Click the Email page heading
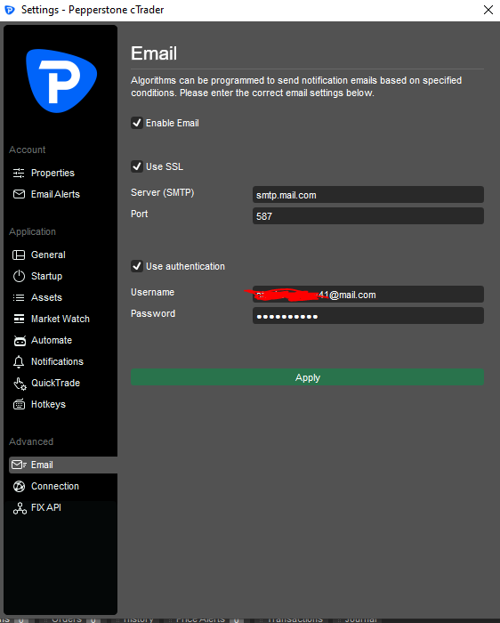 [154, 53]
